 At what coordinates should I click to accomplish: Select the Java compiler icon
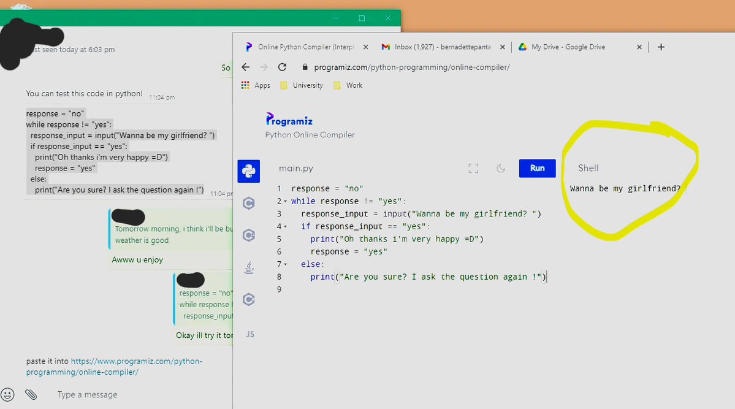(248, 267)
